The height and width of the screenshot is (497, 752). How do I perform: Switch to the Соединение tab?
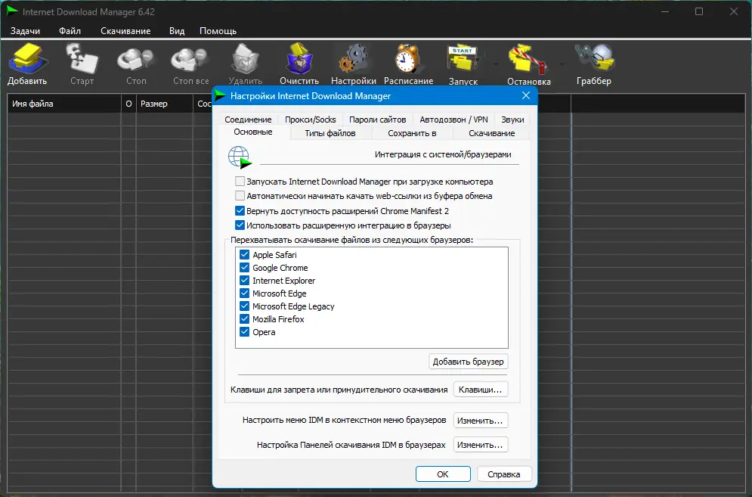pos(248,120)
